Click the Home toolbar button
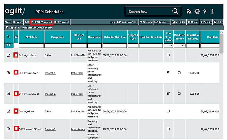The height and width of the screenshot is (140, 227). coord(193,22)
